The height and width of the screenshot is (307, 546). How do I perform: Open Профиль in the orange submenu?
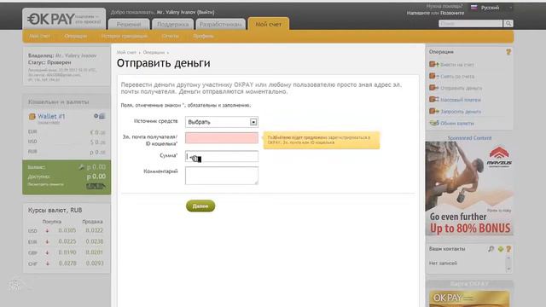pos(203,36)
